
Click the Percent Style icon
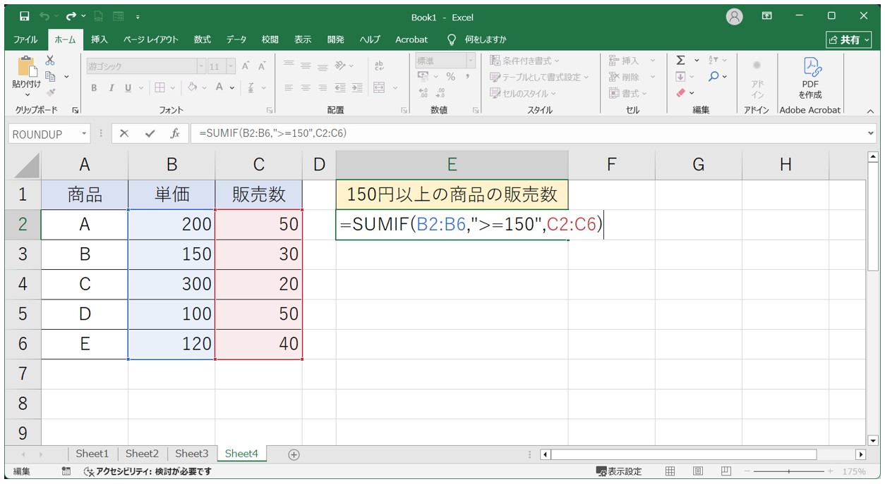(x=450, y=76)
